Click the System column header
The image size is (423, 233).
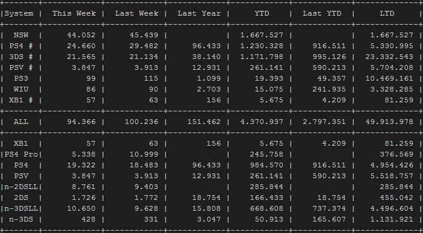coord(19,13)
